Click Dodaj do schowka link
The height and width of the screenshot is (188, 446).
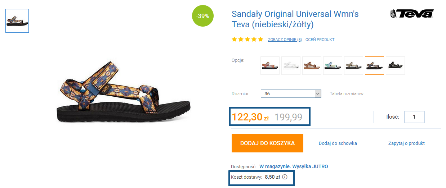[x=338, y=143]
